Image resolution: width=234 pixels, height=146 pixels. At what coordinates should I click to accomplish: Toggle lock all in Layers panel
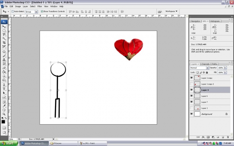click(207, 72)
